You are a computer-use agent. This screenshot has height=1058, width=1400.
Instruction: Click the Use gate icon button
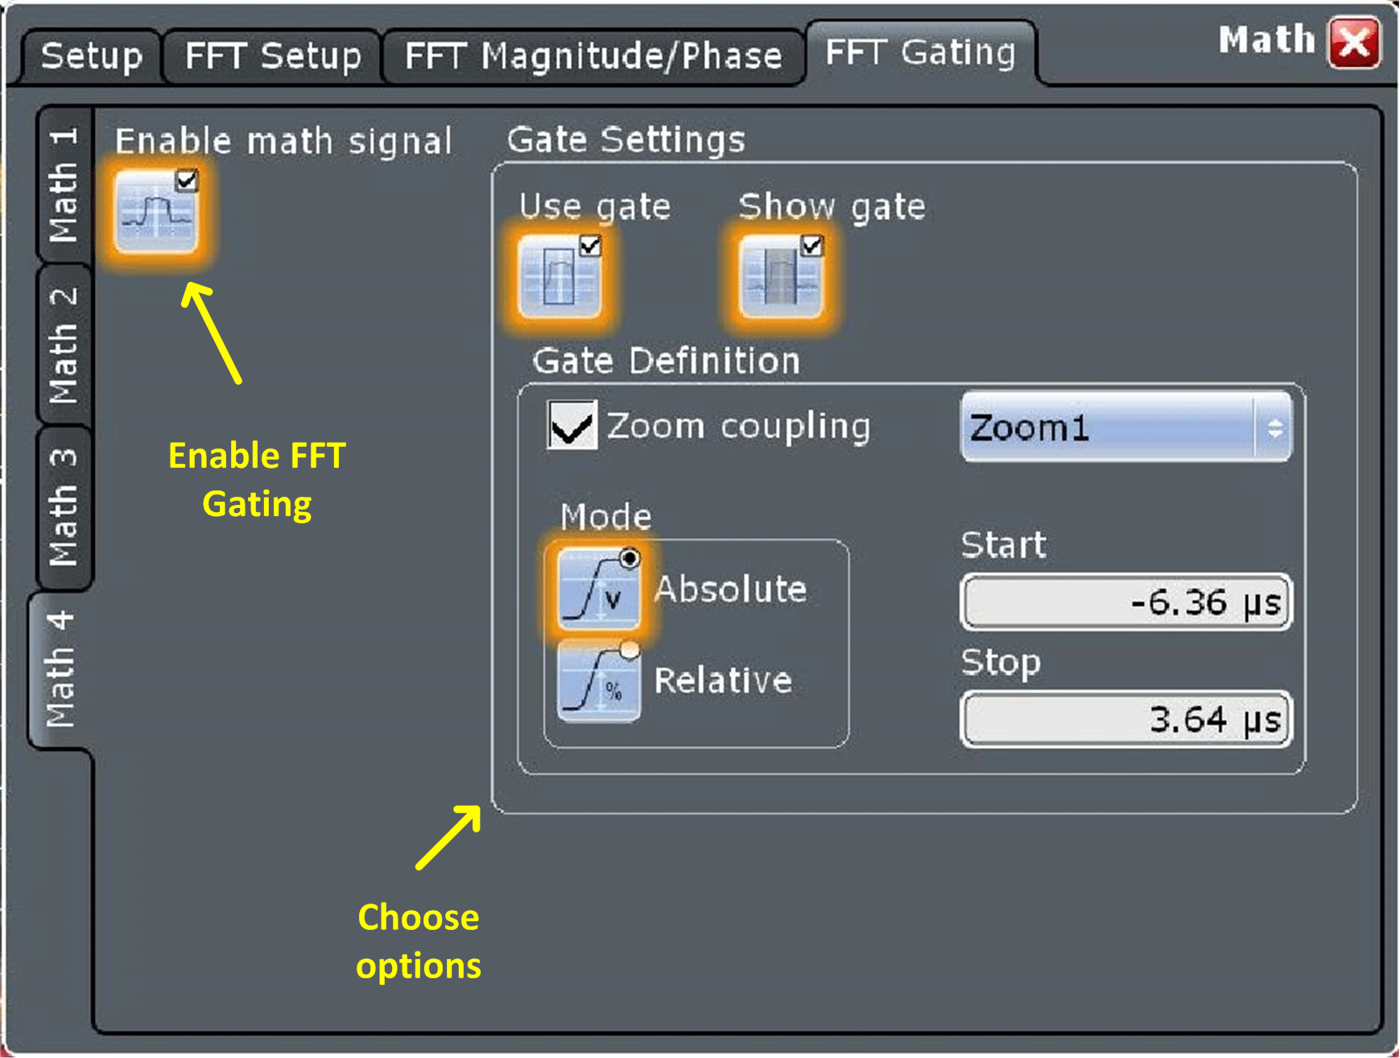560,276
